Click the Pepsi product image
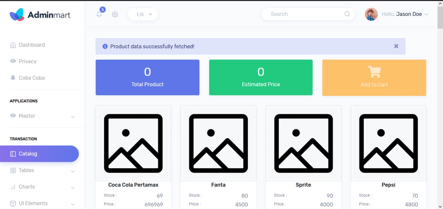Image resolution: width=443 pixels, height=209 pixels. pos(388,143)
